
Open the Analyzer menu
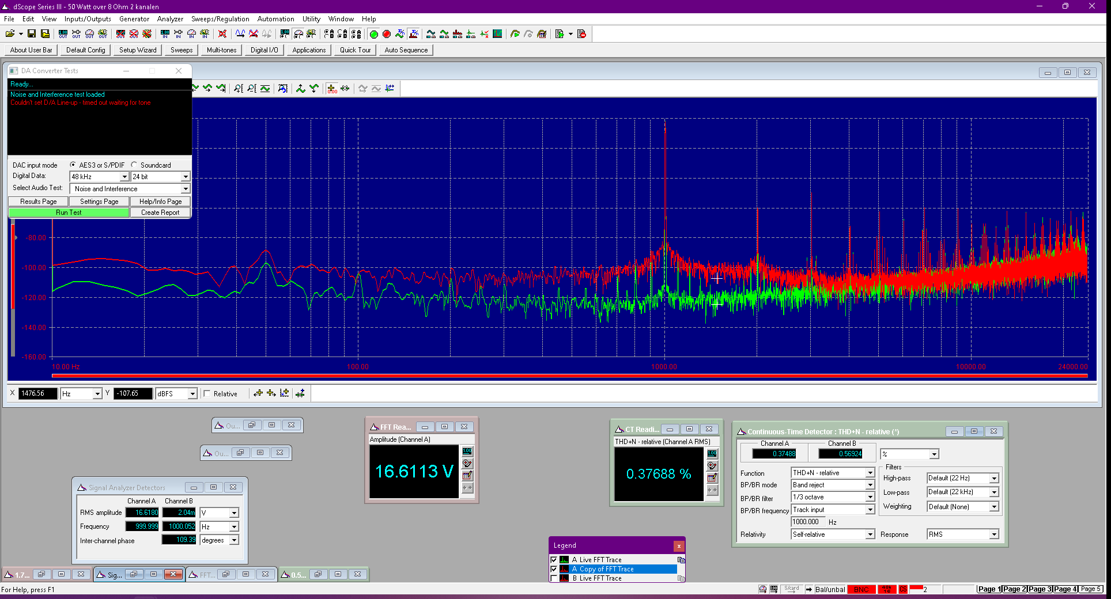coord(170,19)
